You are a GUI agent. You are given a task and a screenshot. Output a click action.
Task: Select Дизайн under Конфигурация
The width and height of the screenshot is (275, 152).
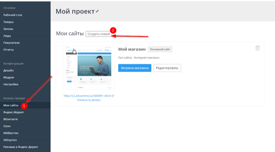tap(9, 70)
